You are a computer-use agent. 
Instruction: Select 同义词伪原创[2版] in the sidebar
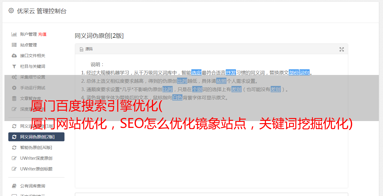click(x=36, y=137)
